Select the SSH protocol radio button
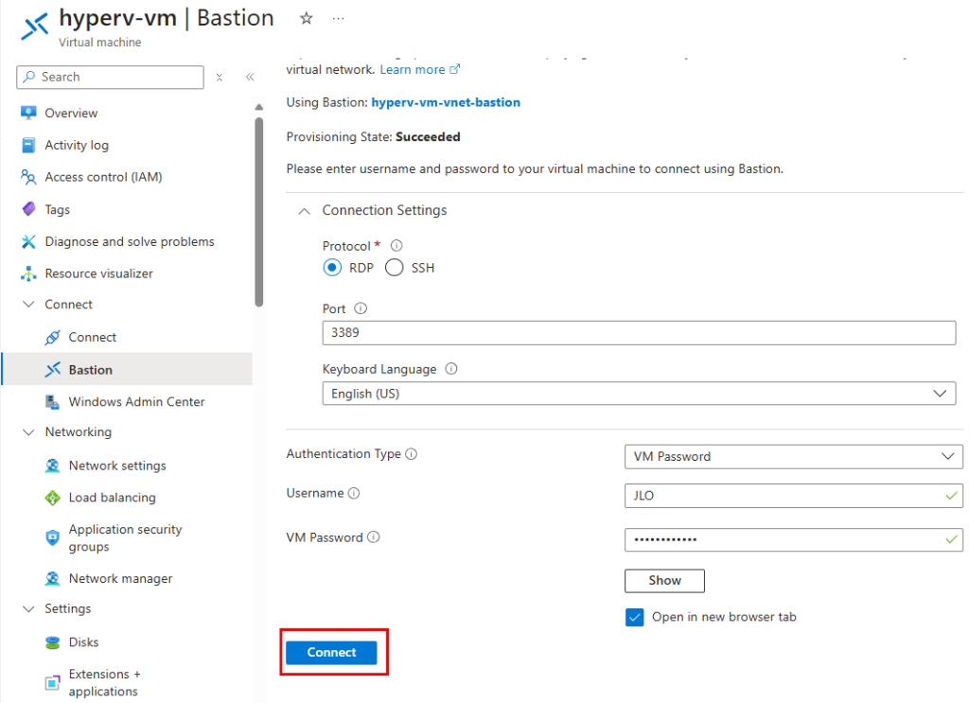 [395, 268]
